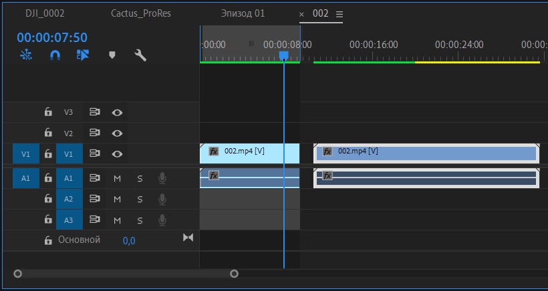Hide V2 track output eye
Image resolution: width=548 pixels, height=291 pixels.
117,133
